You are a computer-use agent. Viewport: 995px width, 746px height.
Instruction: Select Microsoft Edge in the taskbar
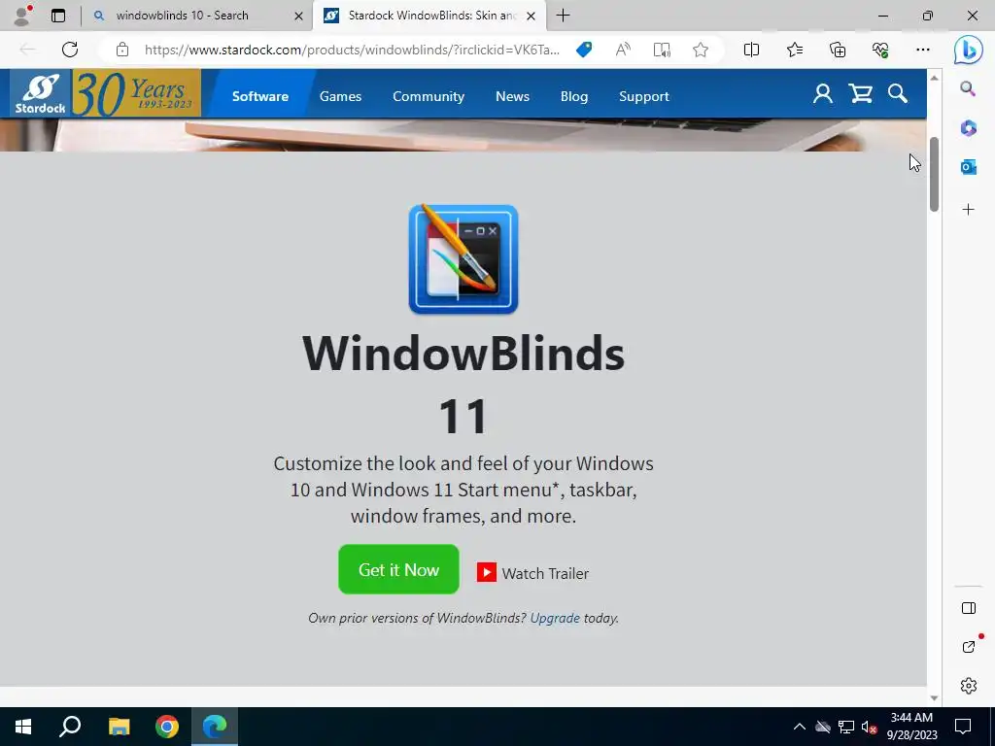coord(215,727)
